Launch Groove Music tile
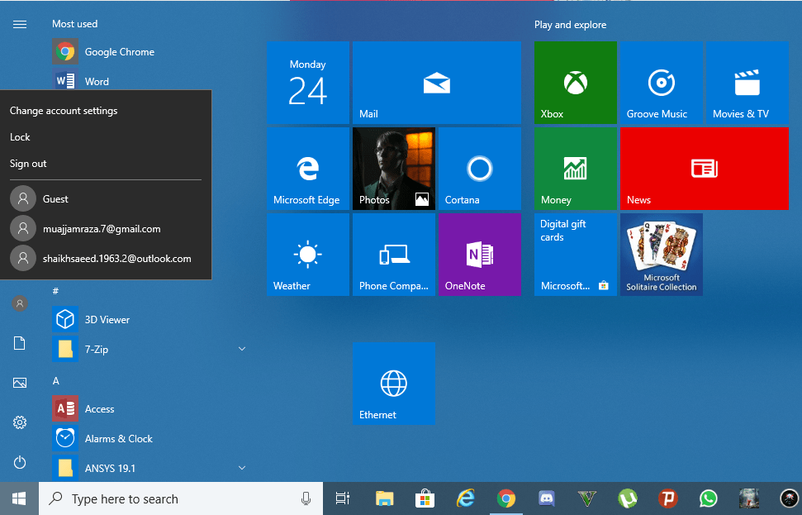This screenshot has height=515, width=802. coord(661,83)
